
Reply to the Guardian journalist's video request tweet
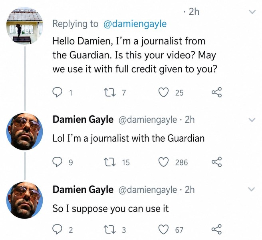tap(58, 92)
